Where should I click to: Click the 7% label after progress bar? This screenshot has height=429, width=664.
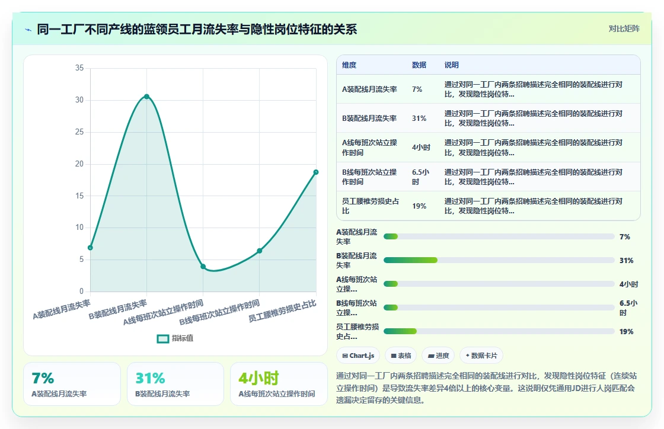click(625, 237)
